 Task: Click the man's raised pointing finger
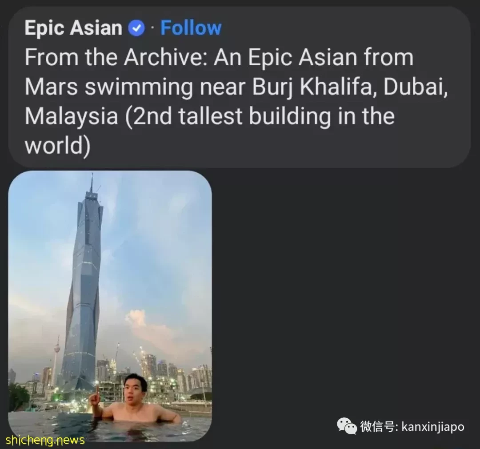click(96, 391)
